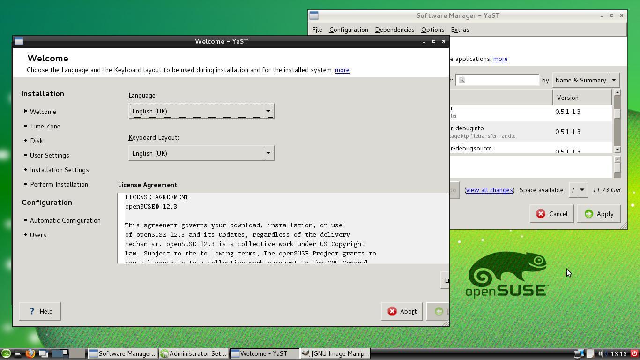Click the 'more' link in the Welcome header
This screenshot has width=640, height=360.
click(x=342, y=70)
